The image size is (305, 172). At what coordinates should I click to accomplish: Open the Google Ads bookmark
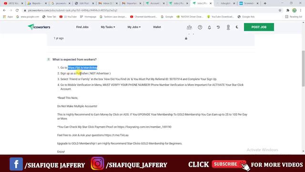(246, 17)
